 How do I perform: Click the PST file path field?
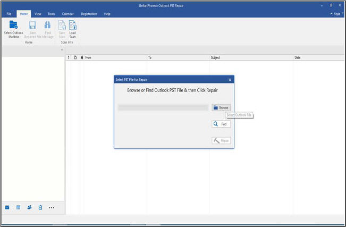coord(163,107)
